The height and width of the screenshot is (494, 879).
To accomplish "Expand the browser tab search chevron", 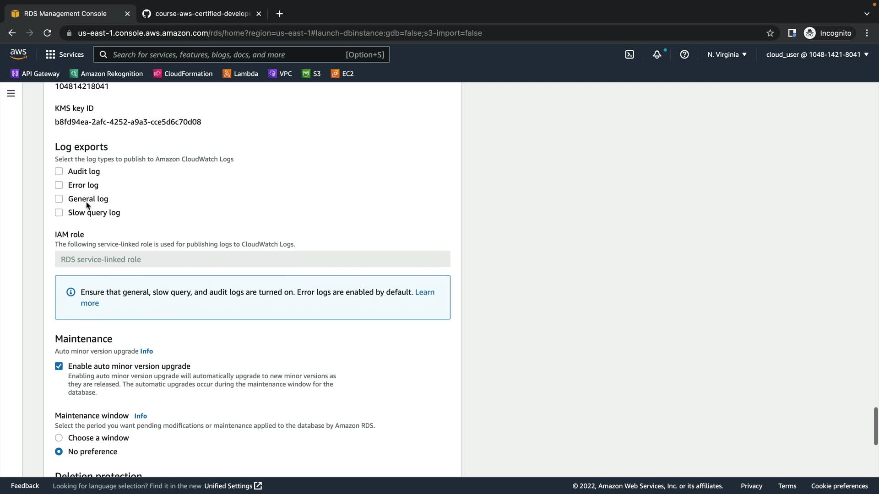I will tap(867, 14).
